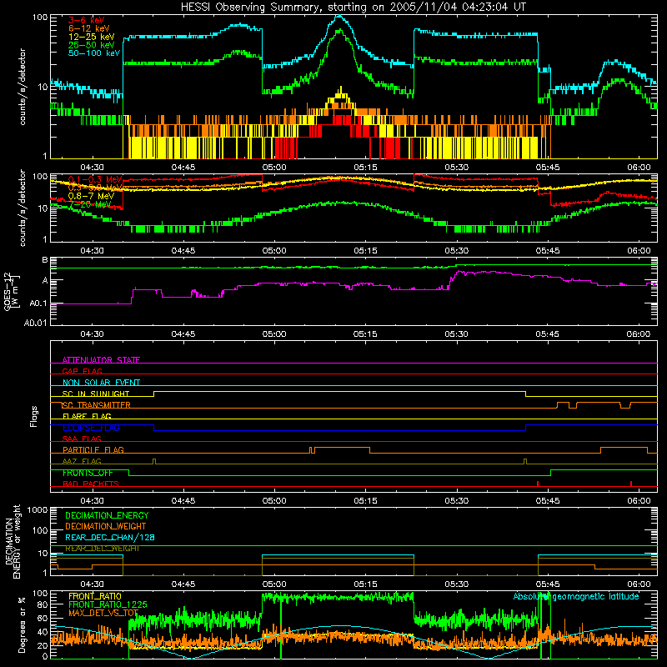Image resolution: width=667 pixels, height=667 pixels.
Task: Click the A0.1 tick label on GOES axis
Action: 38,303
